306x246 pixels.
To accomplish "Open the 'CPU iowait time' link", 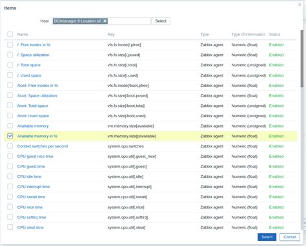I will (x=31, y=197).
